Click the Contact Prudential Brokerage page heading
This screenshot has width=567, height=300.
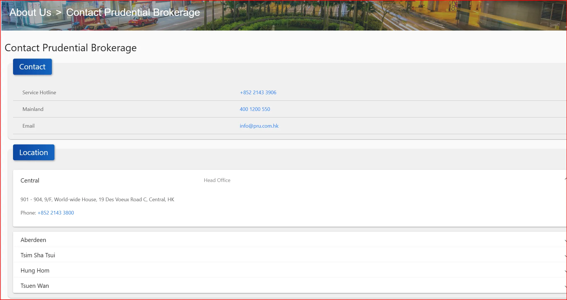click(71, 48)
